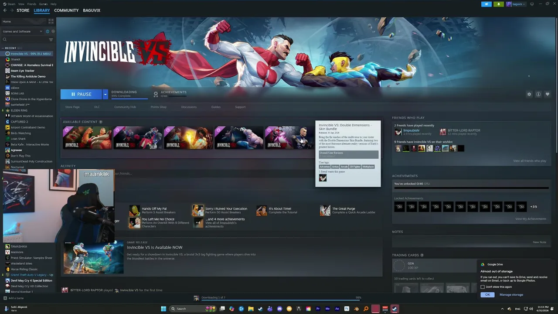
Task: Open the BAGUVIX profile tab
Action: coord(92,10)
